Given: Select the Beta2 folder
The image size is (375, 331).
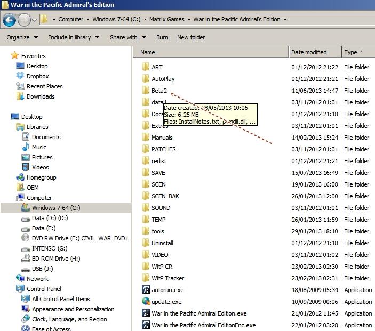Looking at the screenshot, I should tap(155, 91).
